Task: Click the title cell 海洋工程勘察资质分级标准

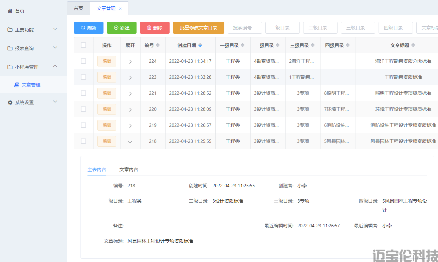Action: click(403, 61)
